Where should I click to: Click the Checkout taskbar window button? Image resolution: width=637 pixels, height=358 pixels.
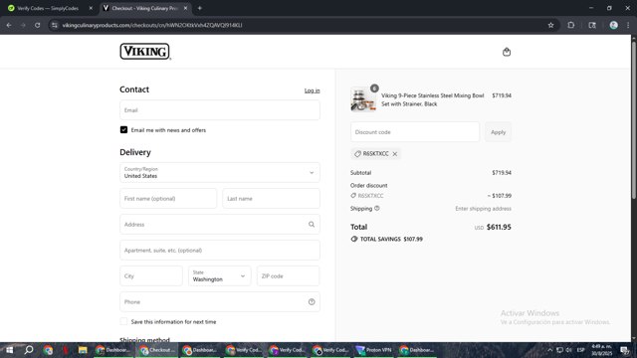pyautogui.click(x=157, y=350)
